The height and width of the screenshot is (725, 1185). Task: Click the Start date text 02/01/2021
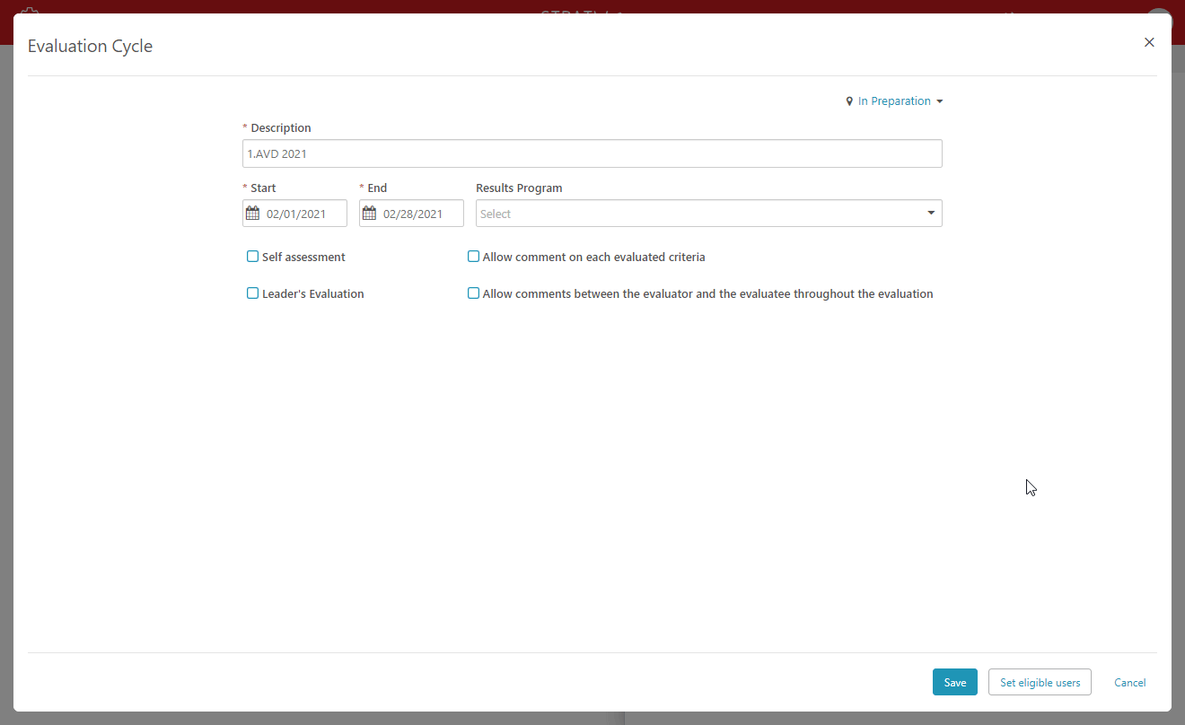(295, 214)
